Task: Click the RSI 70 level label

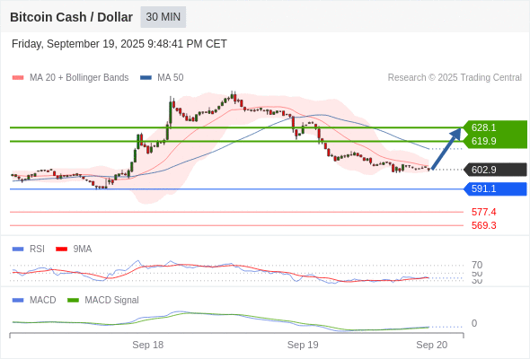Action: [477, 265]
